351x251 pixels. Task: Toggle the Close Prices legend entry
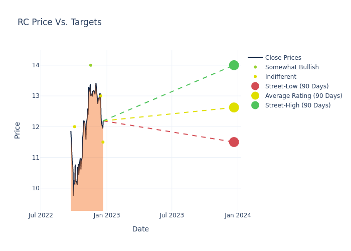283,58
